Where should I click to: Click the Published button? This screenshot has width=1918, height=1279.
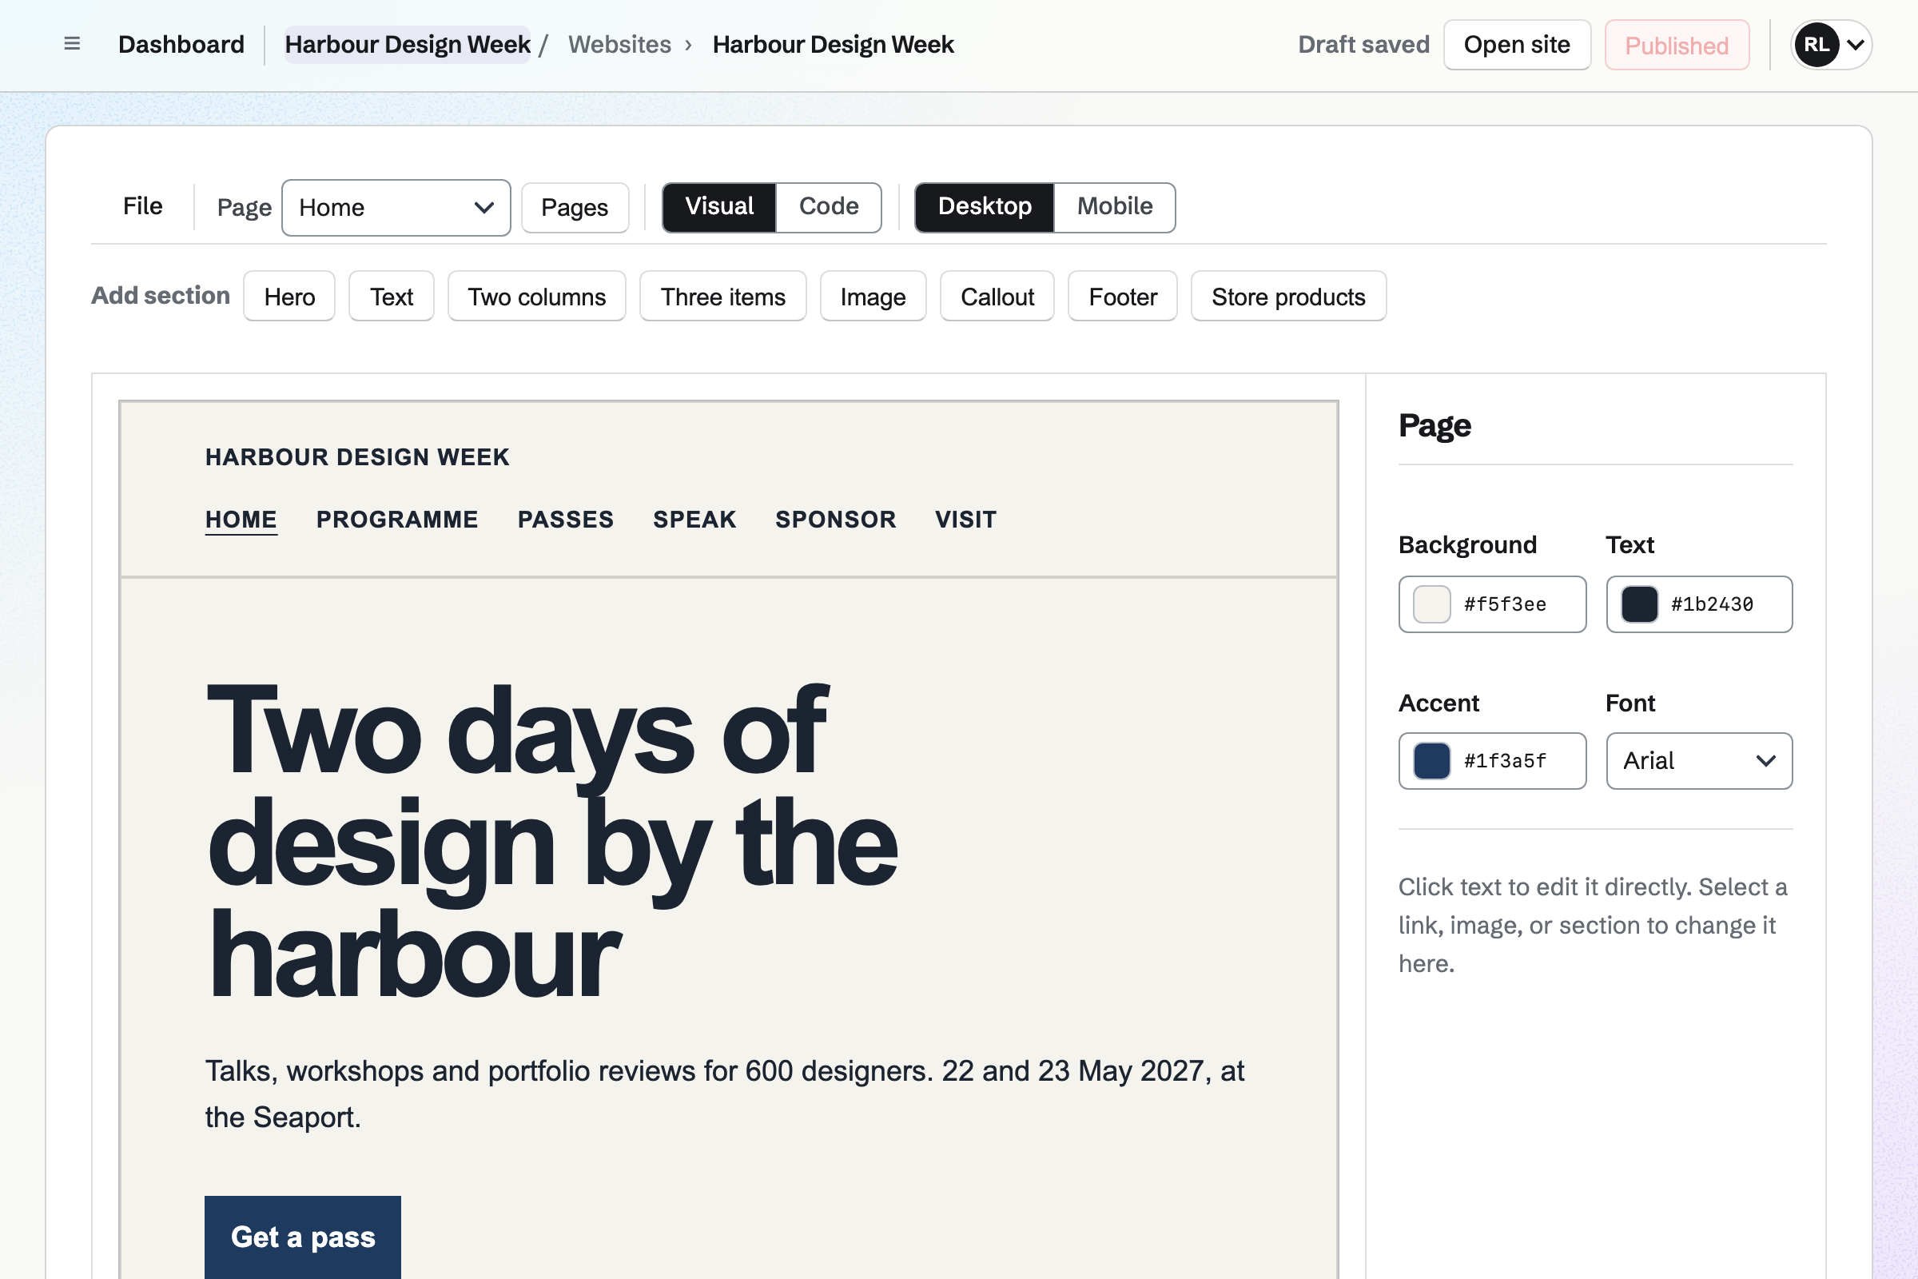[x=1677, y=45]
